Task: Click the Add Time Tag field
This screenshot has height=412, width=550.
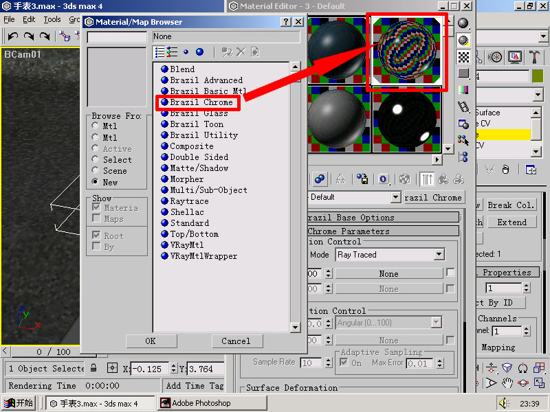Action: (195, 386)
